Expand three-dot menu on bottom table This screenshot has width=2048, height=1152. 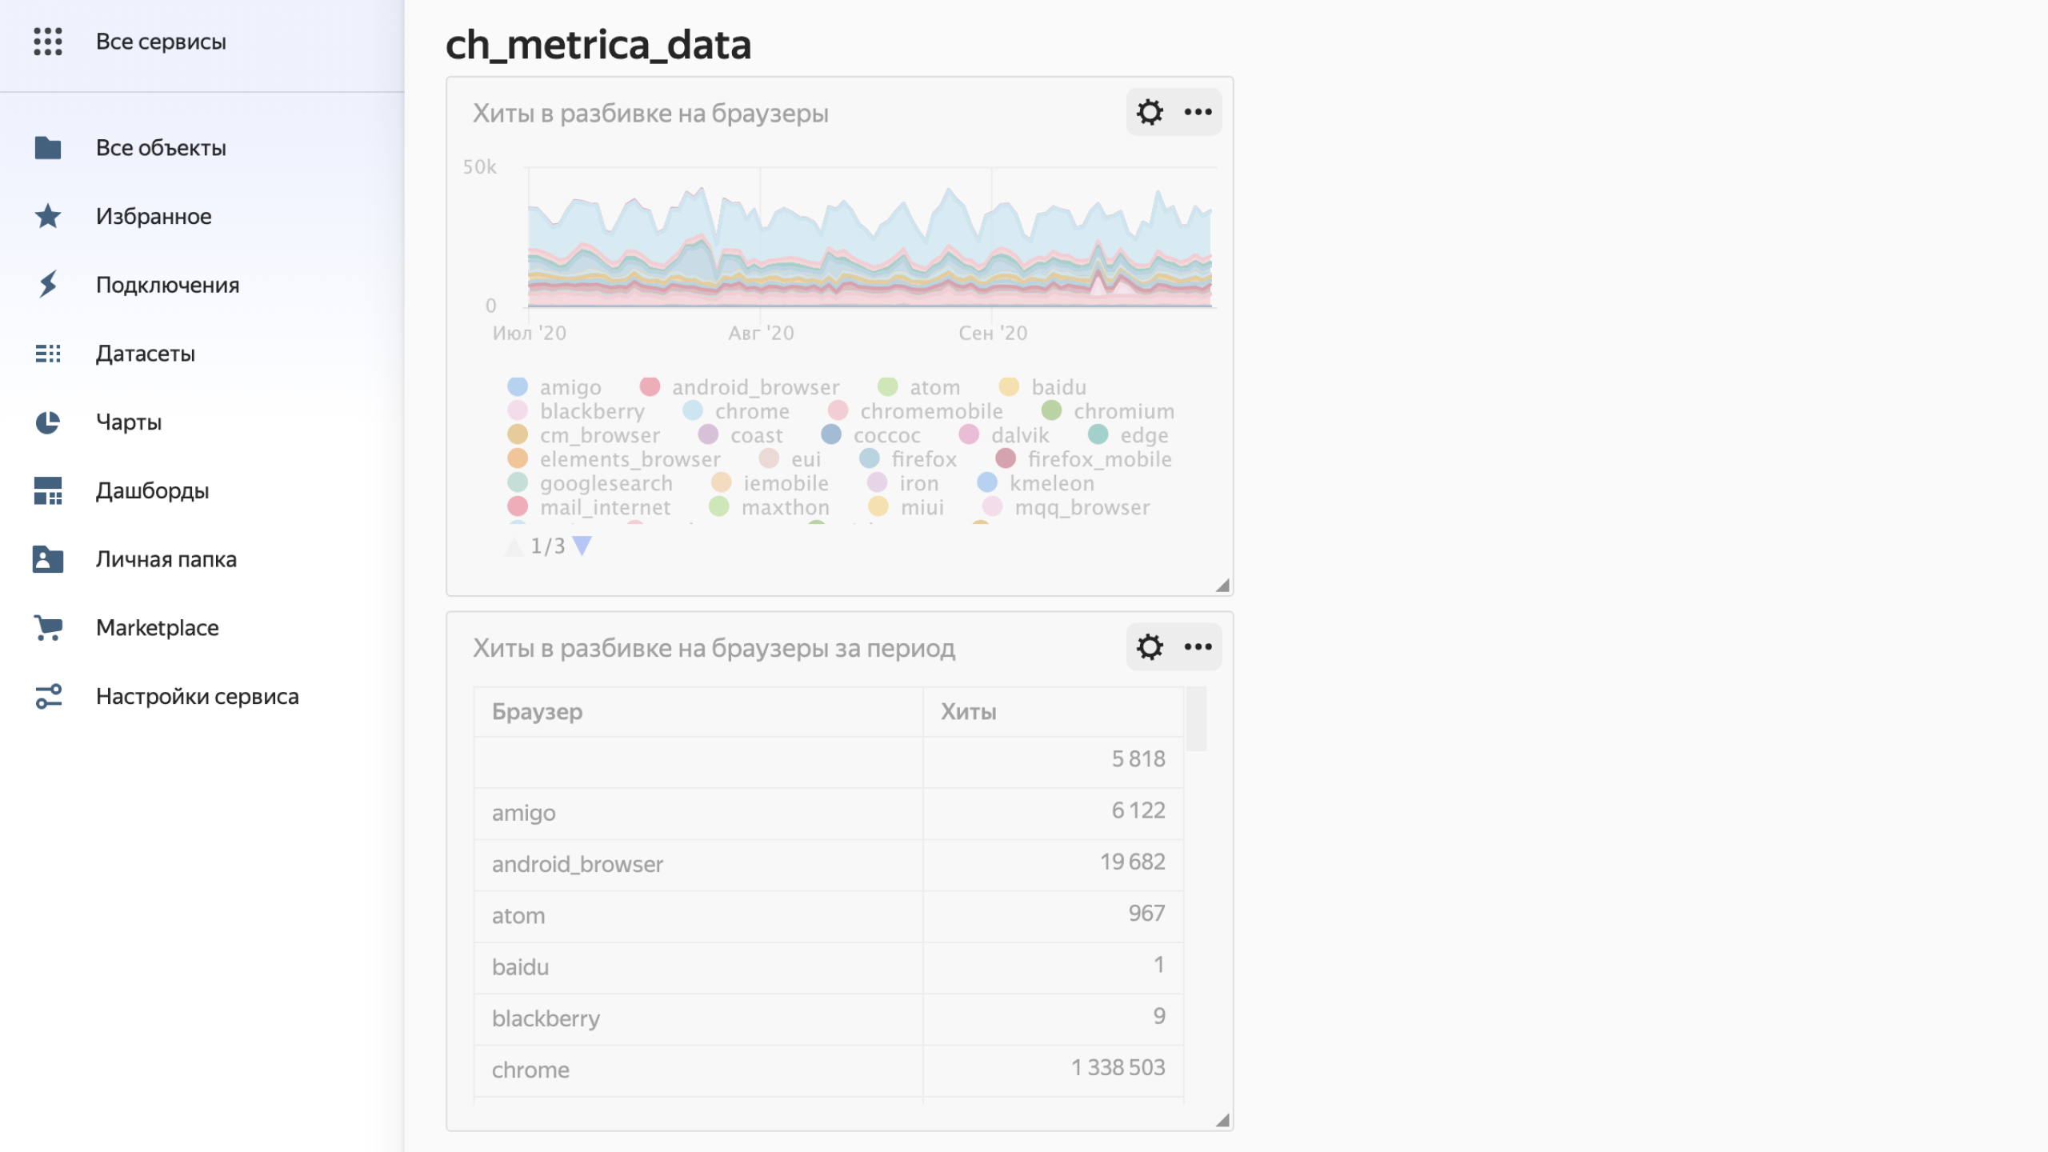[x=1197, y=647]
